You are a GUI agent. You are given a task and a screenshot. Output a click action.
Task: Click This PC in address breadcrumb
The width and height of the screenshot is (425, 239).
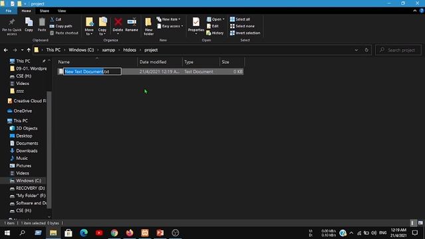[x=53, y=50]
